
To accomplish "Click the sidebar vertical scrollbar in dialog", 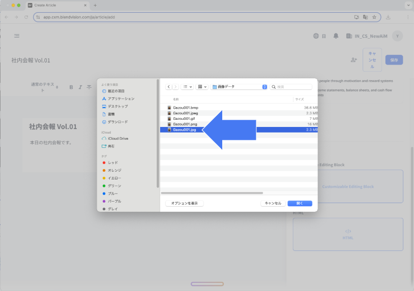I will point(158,134).
